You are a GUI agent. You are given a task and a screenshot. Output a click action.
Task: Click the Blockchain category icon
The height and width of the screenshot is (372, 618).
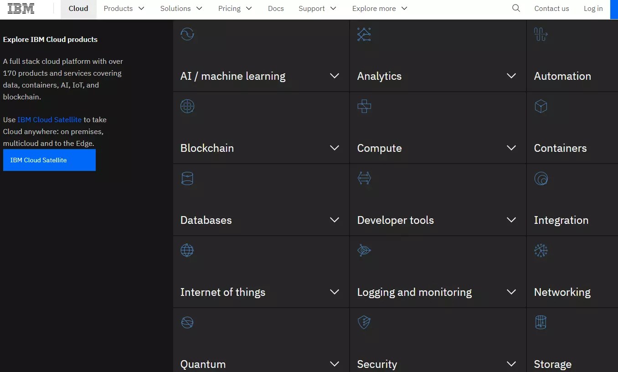(187, 106)
